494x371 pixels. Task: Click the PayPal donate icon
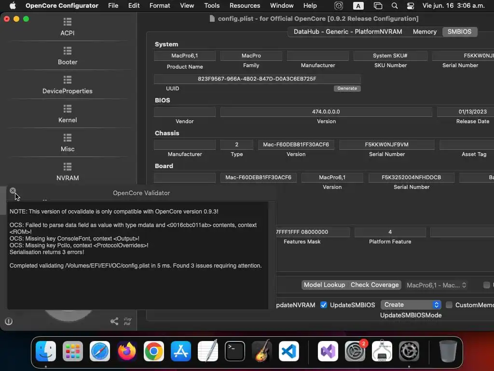click(x=127, y=321)
